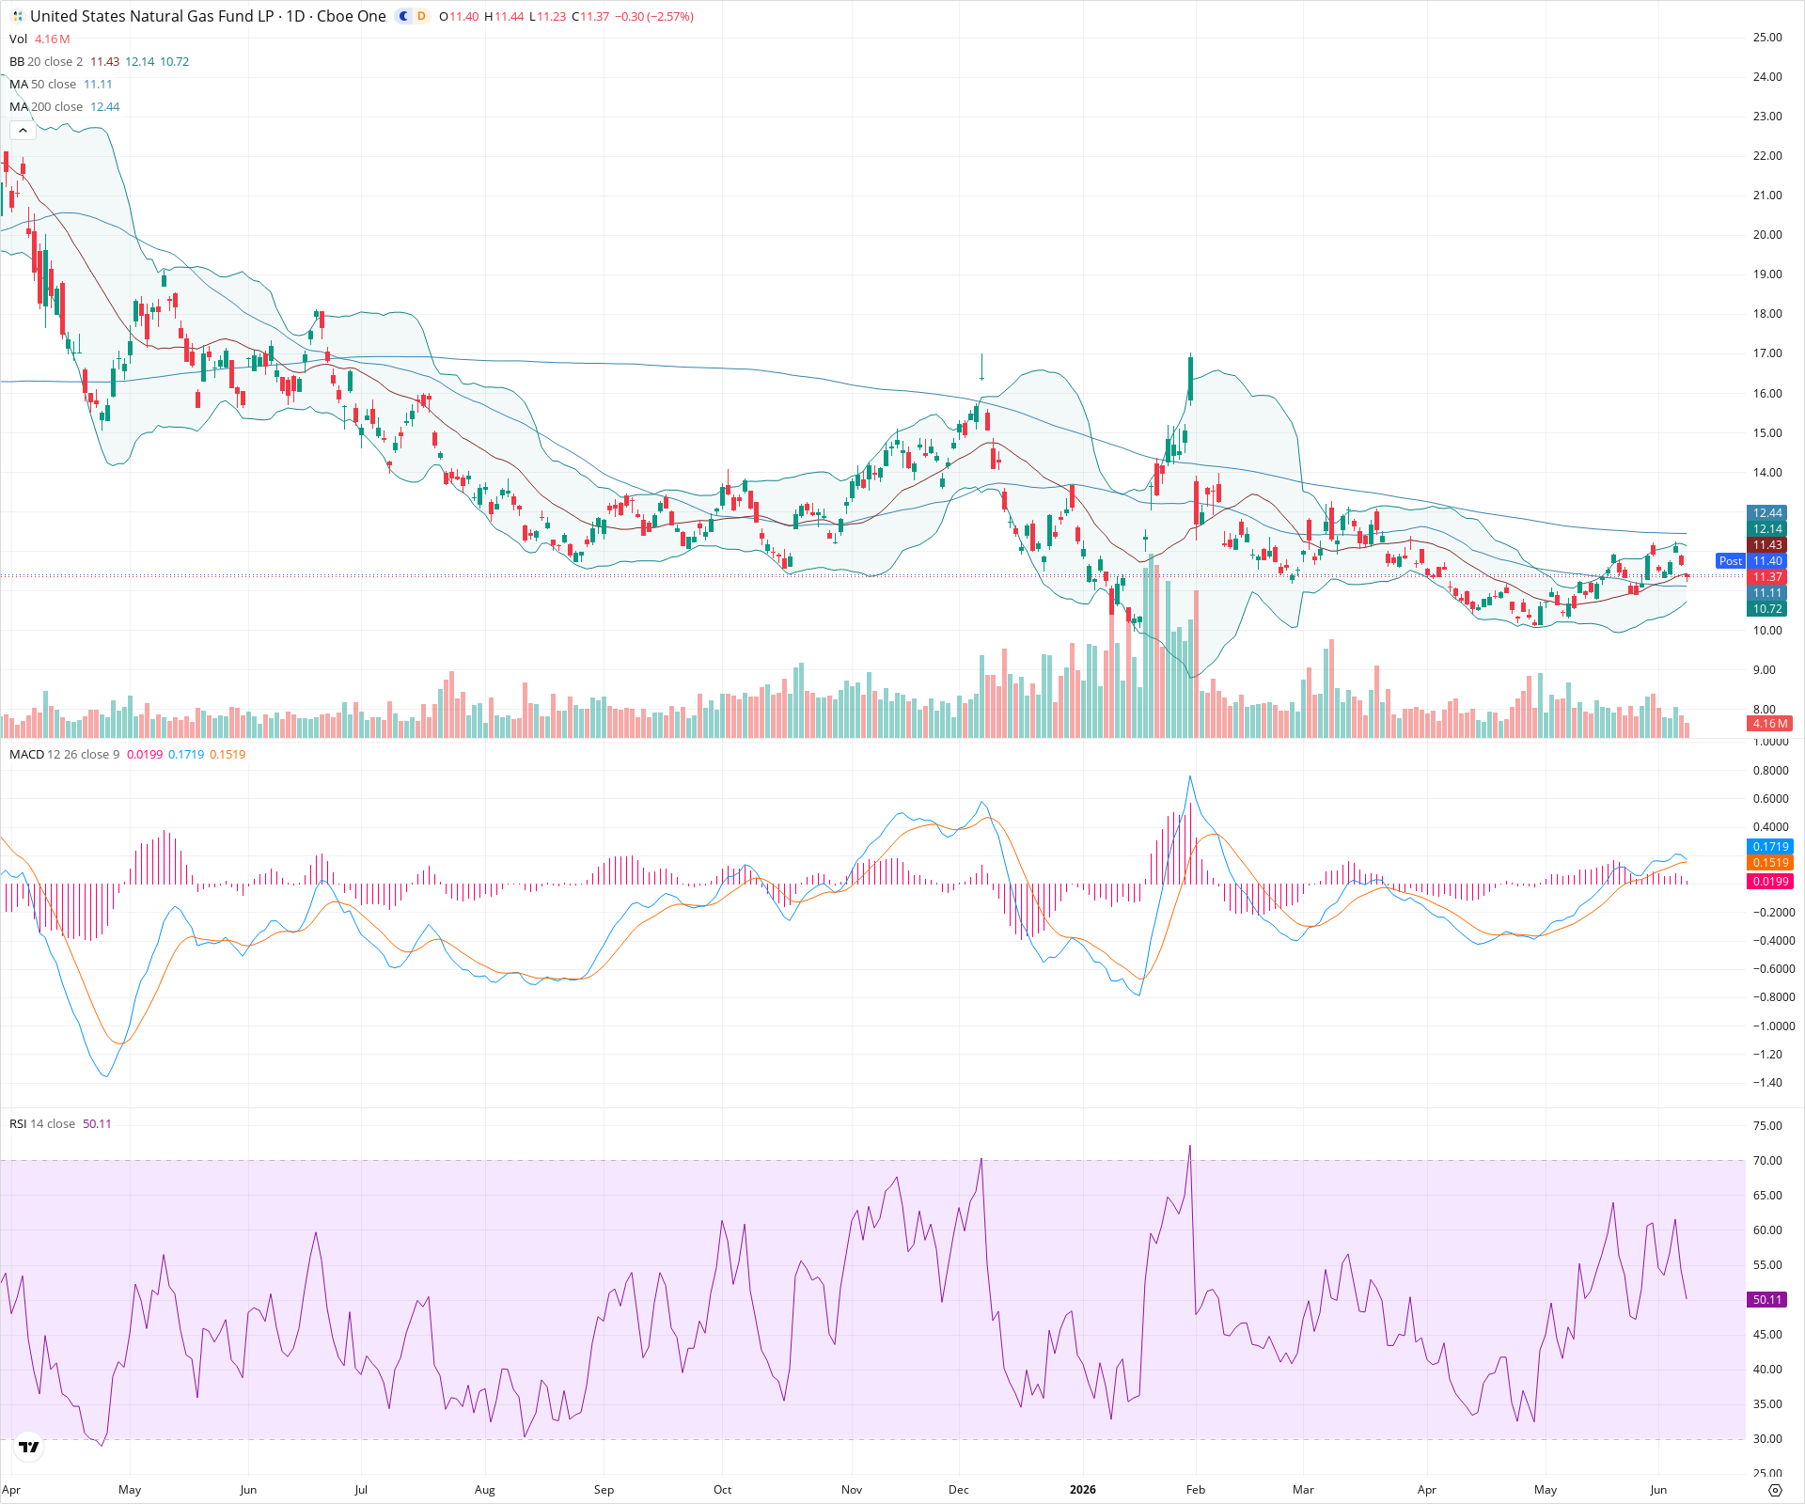Click the 11.43 basis price tag

coord(1766,544)
